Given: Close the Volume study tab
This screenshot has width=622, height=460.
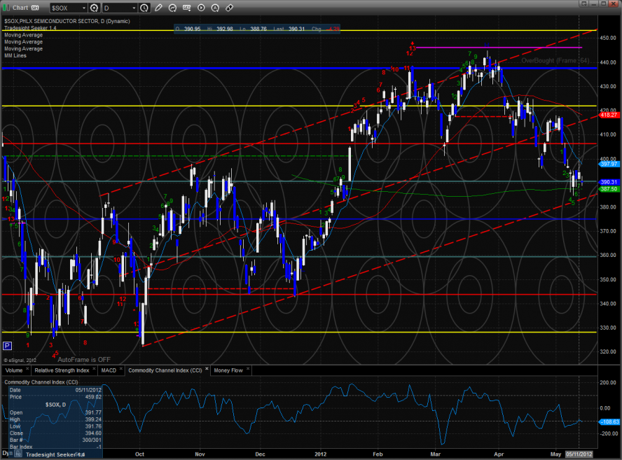Looking at the screenshot, I should [28, 370].
